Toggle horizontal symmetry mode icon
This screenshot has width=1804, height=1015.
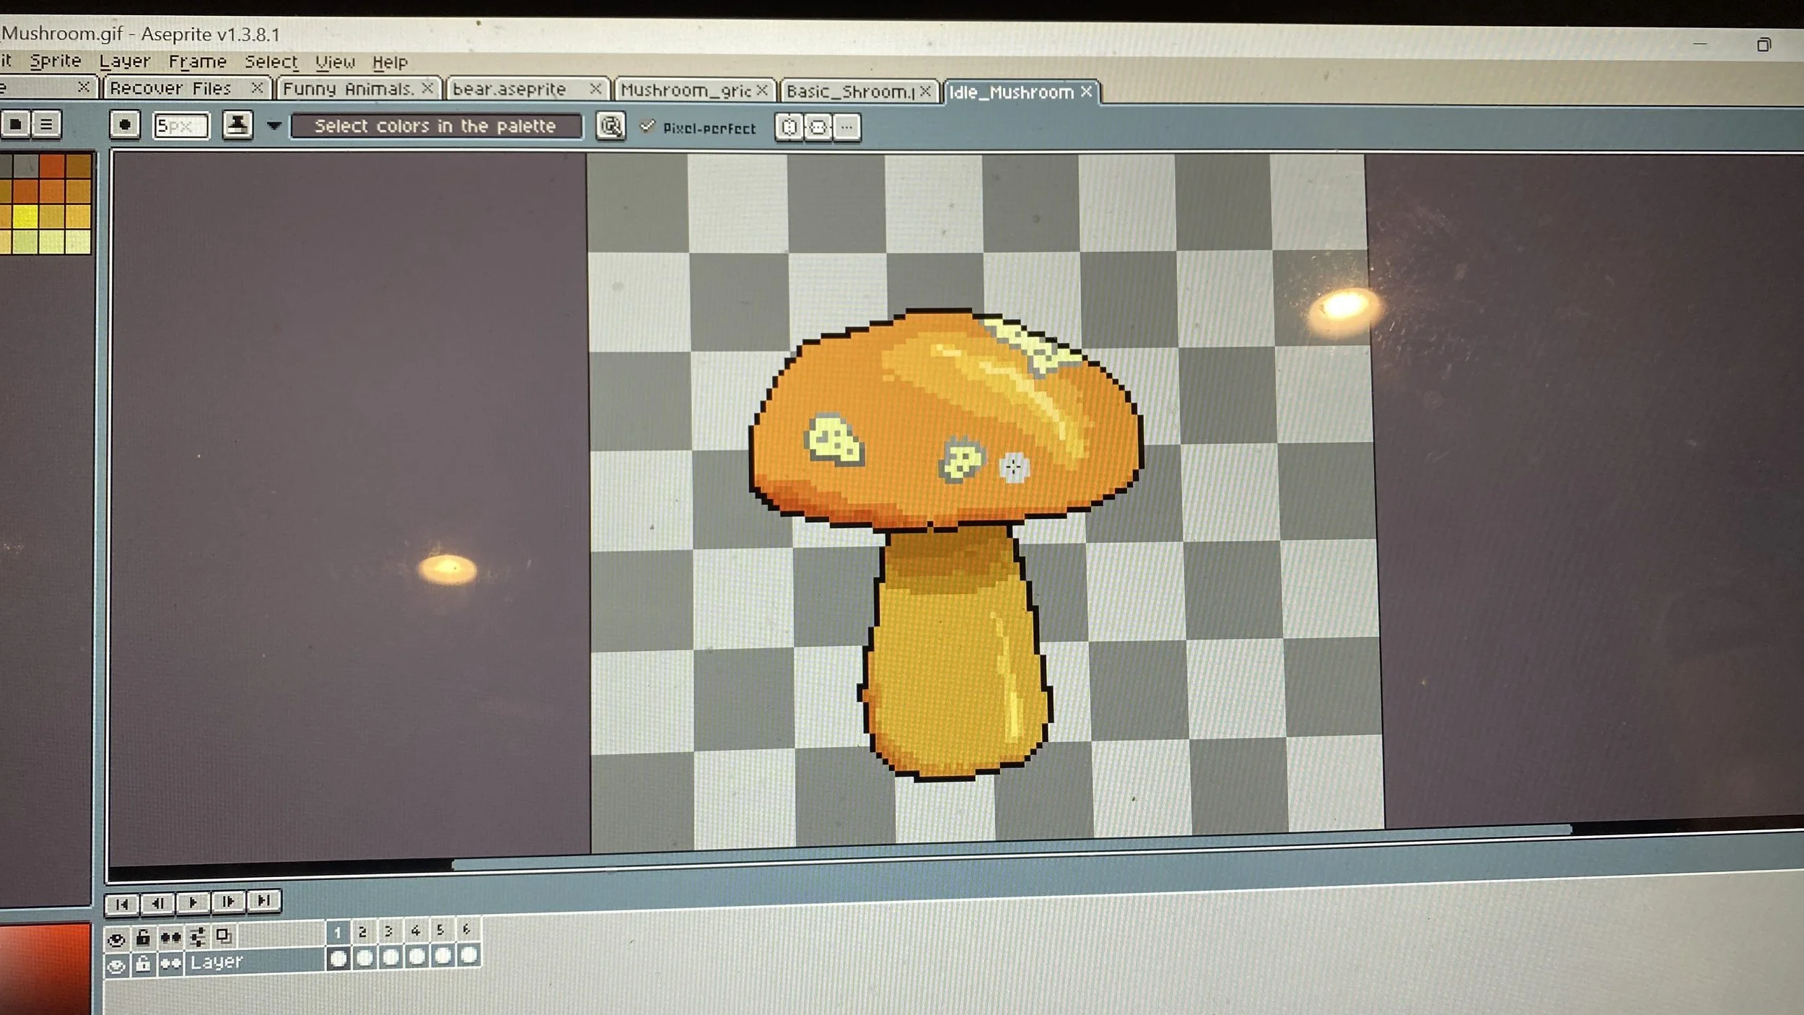coord(789,128)
